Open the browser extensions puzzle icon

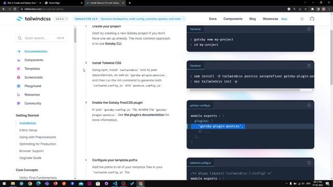[312, 9]
